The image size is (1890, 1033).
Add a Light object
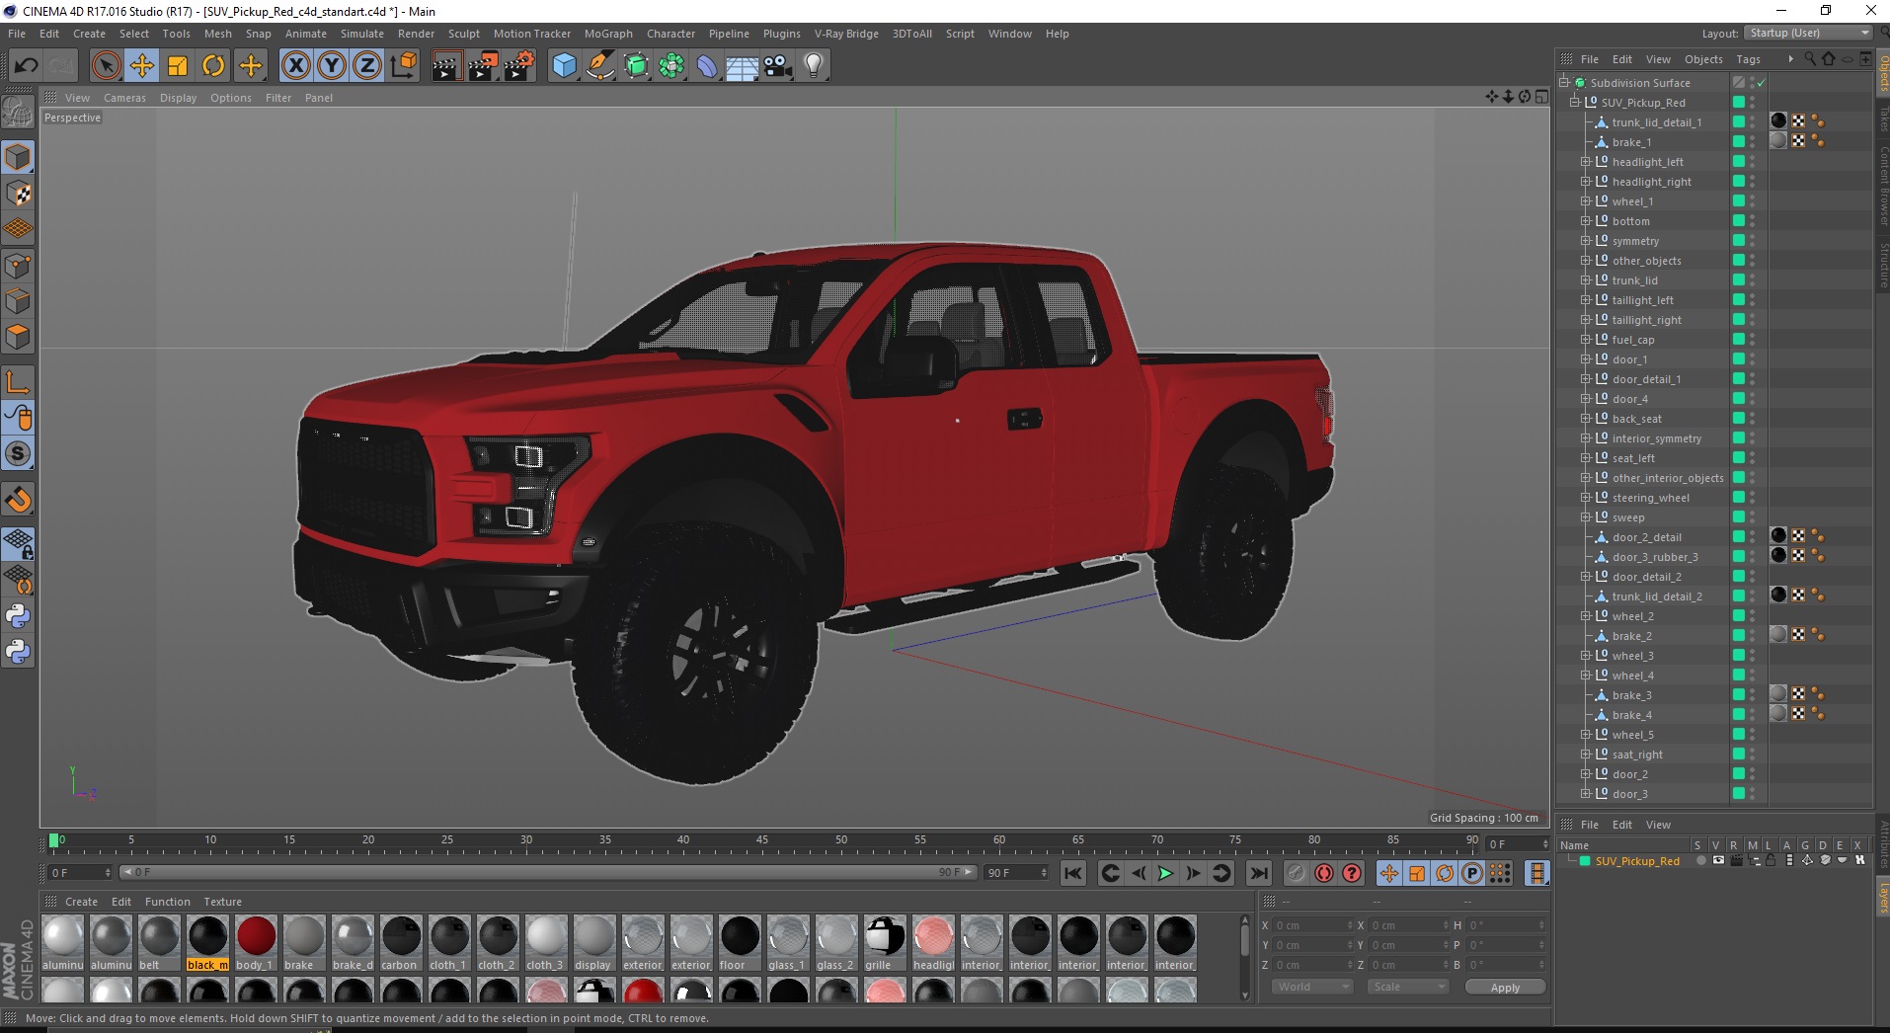tap(814, 66)
